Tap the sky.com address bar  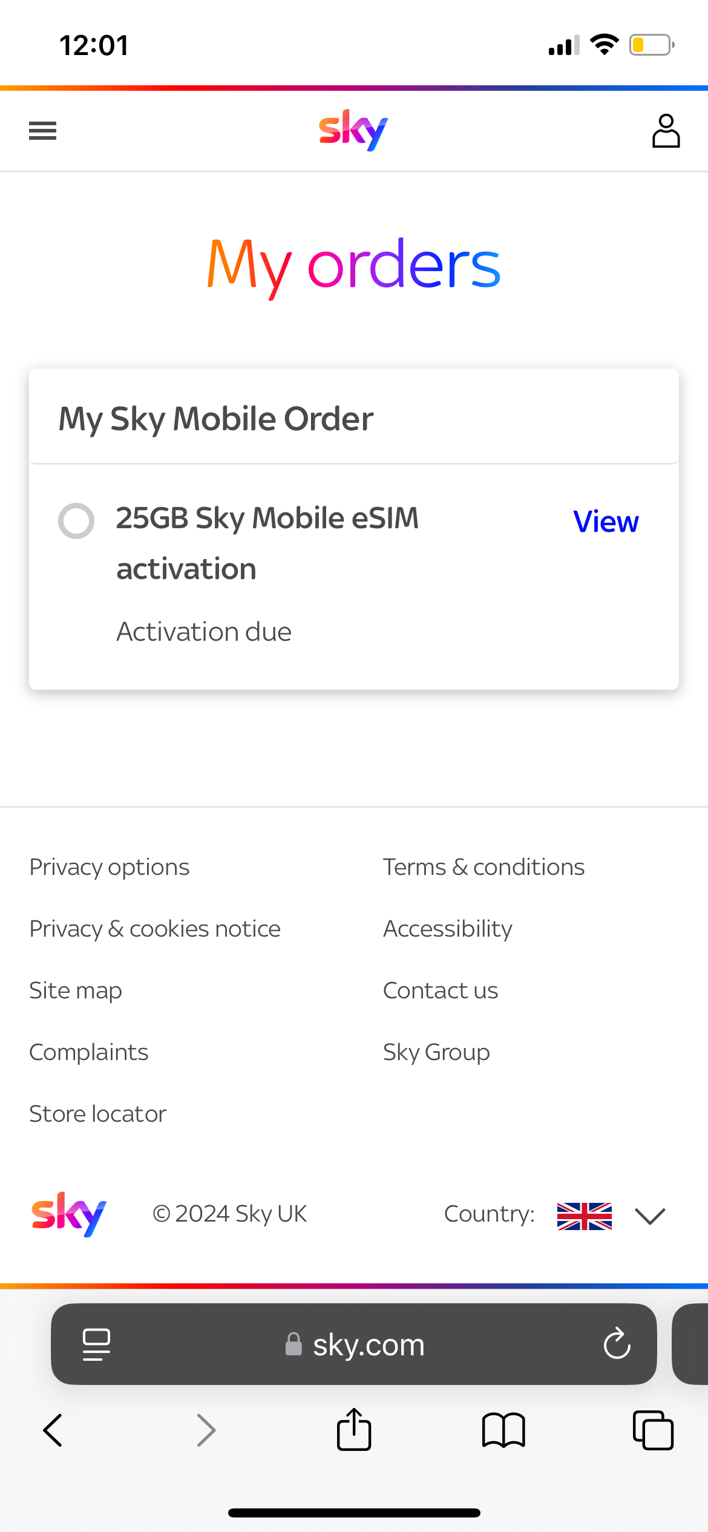368,1344
